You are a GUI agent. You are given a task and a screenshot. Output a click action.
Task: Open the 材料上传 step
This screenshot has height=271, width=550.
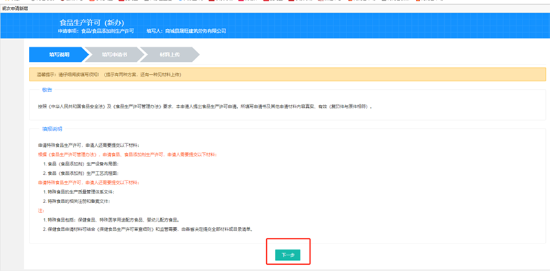point(170,55)
